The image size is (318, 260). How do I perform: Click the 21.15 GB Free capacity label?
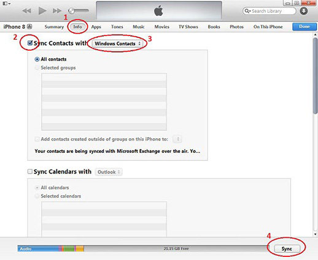pos(176,248)
